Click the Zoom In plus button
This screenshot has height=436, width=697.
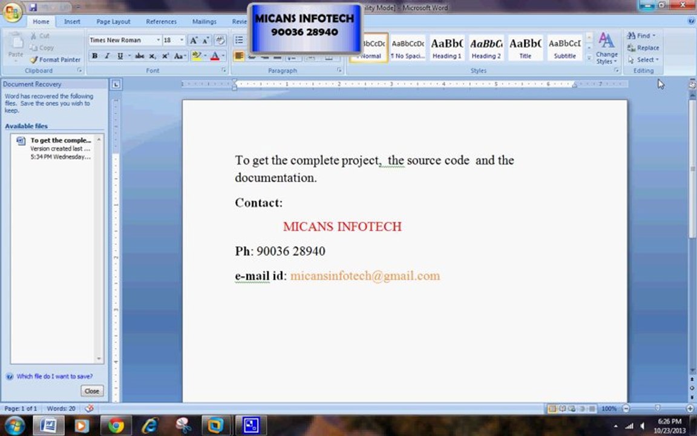(x=690, y=408)
